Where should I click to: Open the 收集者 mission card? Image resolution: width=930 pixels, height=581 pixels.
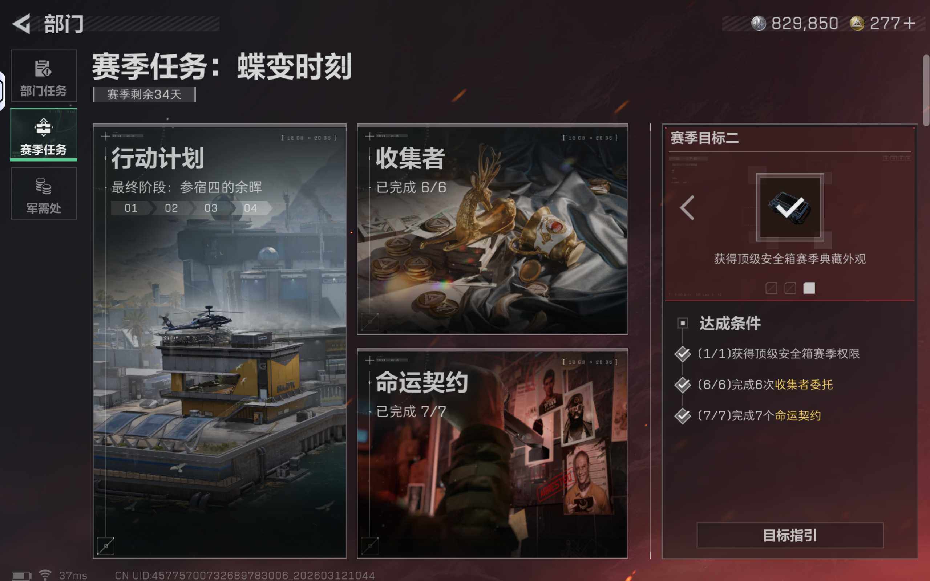click(492, 229)
